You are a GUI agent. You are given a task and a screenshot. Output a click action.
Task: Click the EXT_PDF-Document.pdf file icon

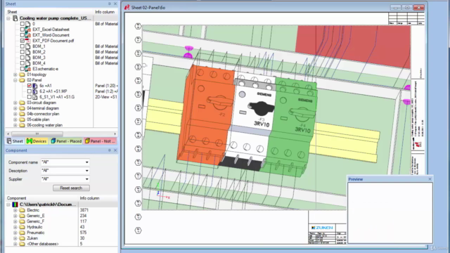(x=28, y=41)
